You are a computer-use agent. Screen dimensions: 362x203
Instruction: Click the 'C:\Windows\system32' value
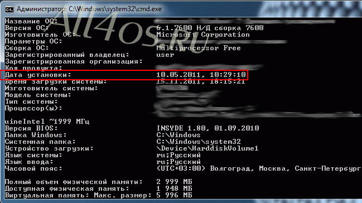[199, 142]
